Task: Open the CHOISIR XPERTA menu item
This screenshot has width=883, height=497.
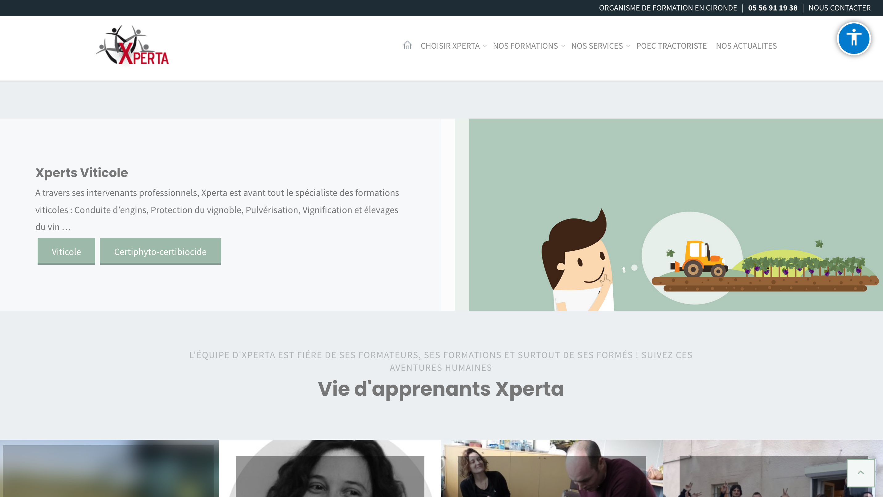Action: [x=450, y=46]
